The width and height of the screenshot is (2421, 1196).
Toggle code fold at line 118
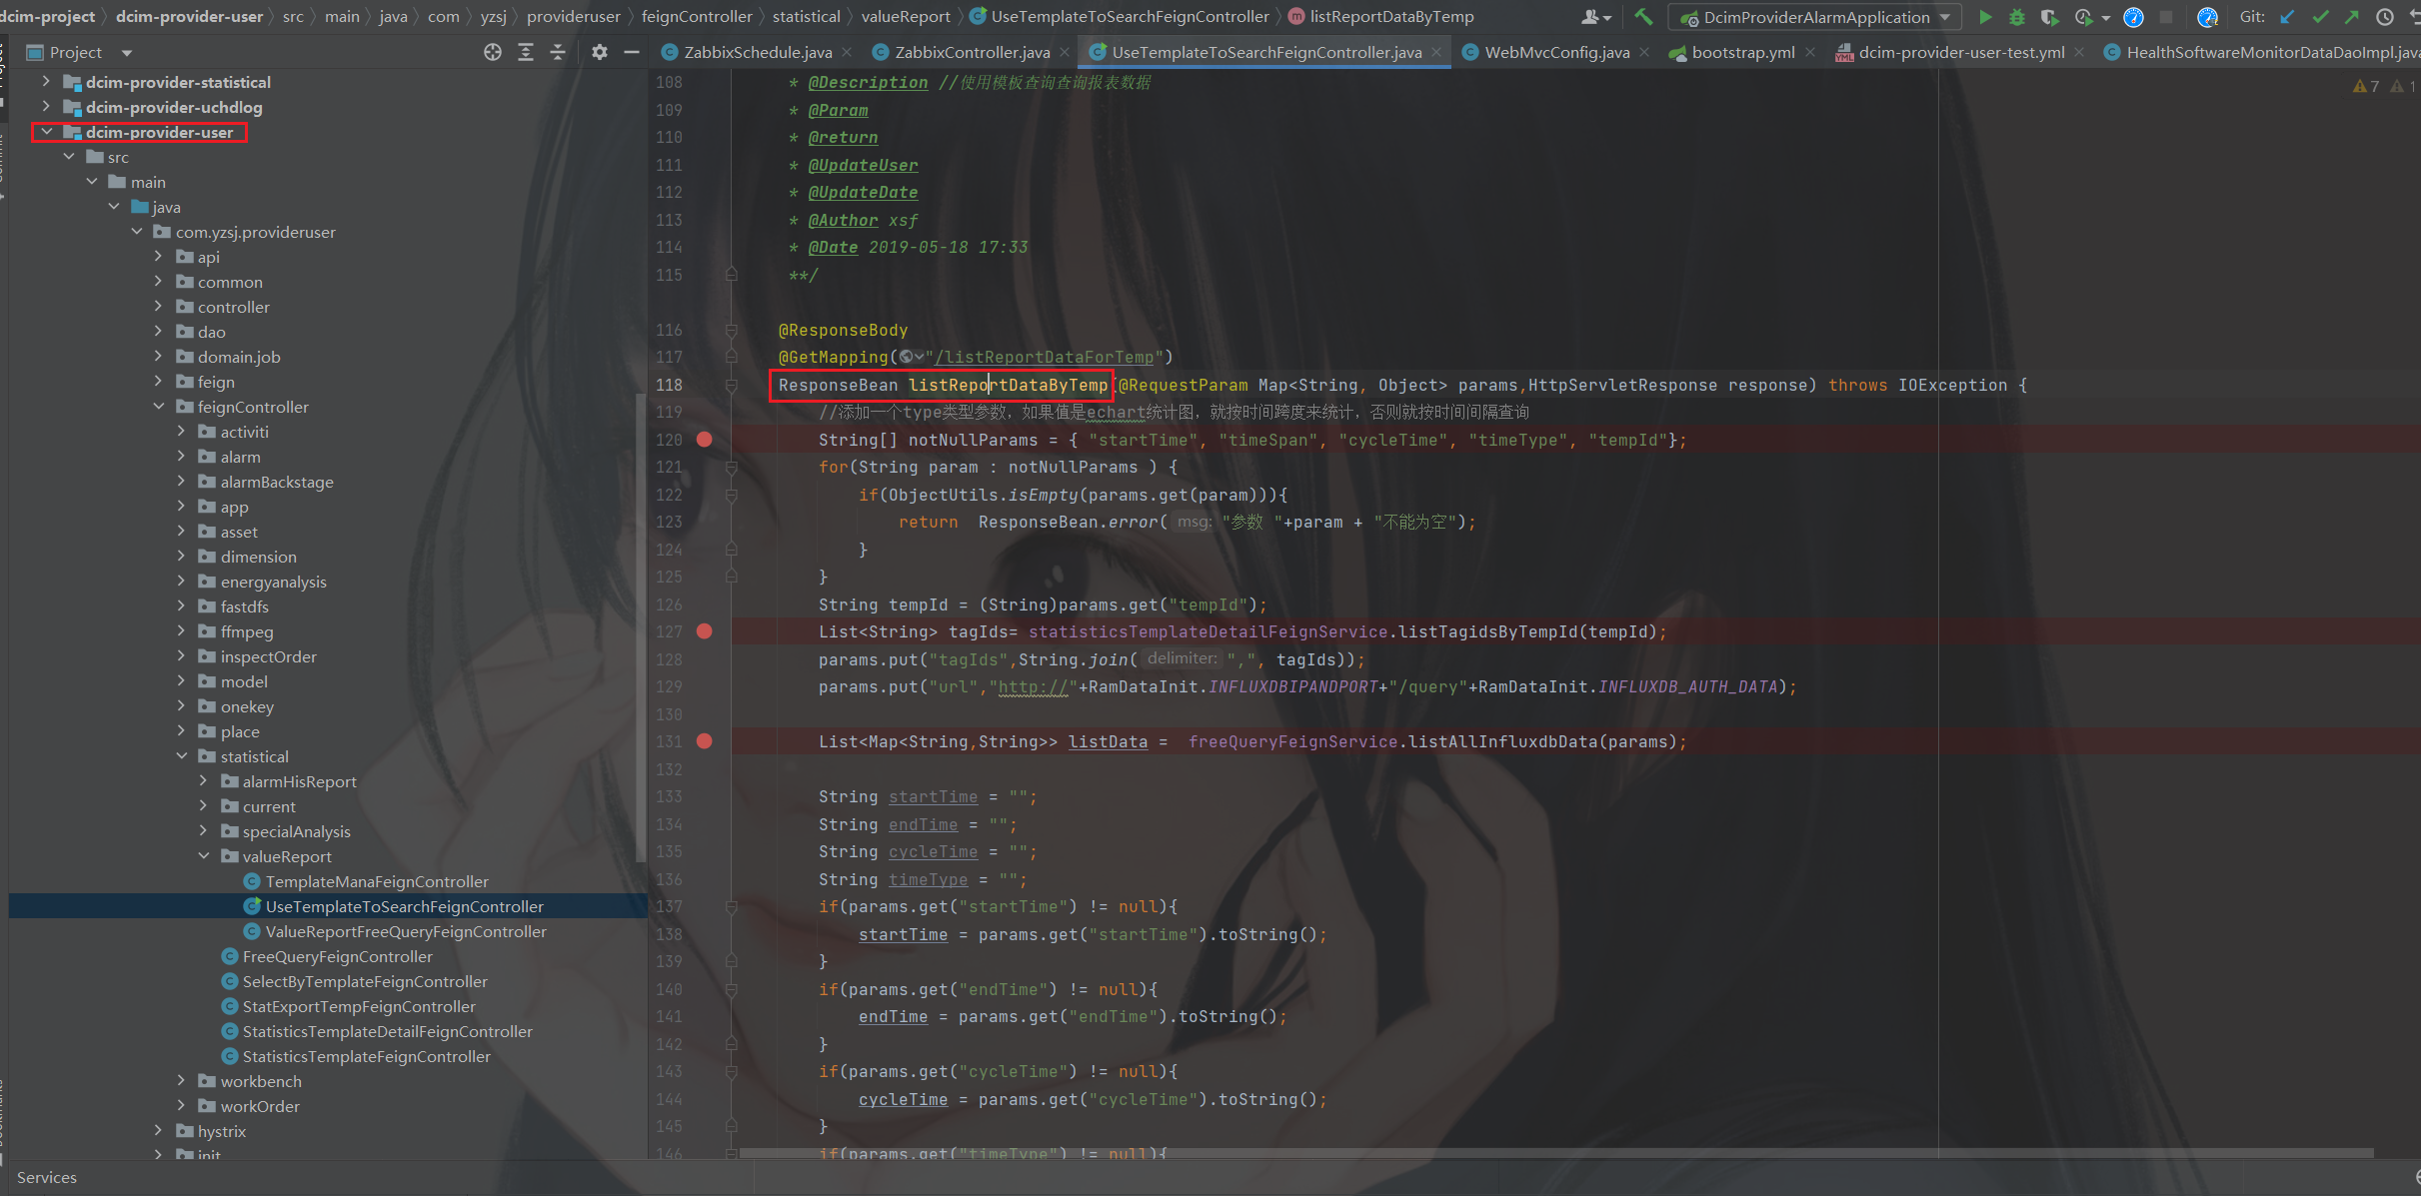731,385
